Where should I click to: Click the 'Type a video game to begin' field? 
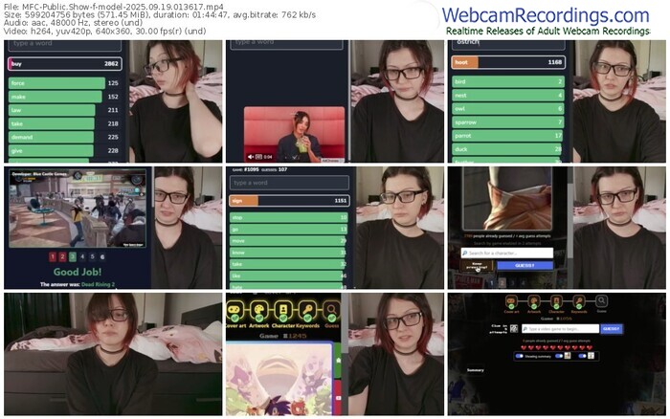coord(560,329)
